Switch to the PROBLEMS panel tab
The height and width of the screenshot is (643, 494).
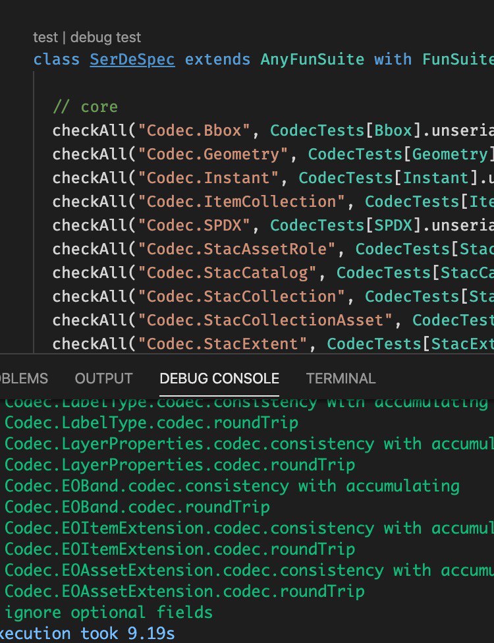pyautogui.click(x=24, y=379)
